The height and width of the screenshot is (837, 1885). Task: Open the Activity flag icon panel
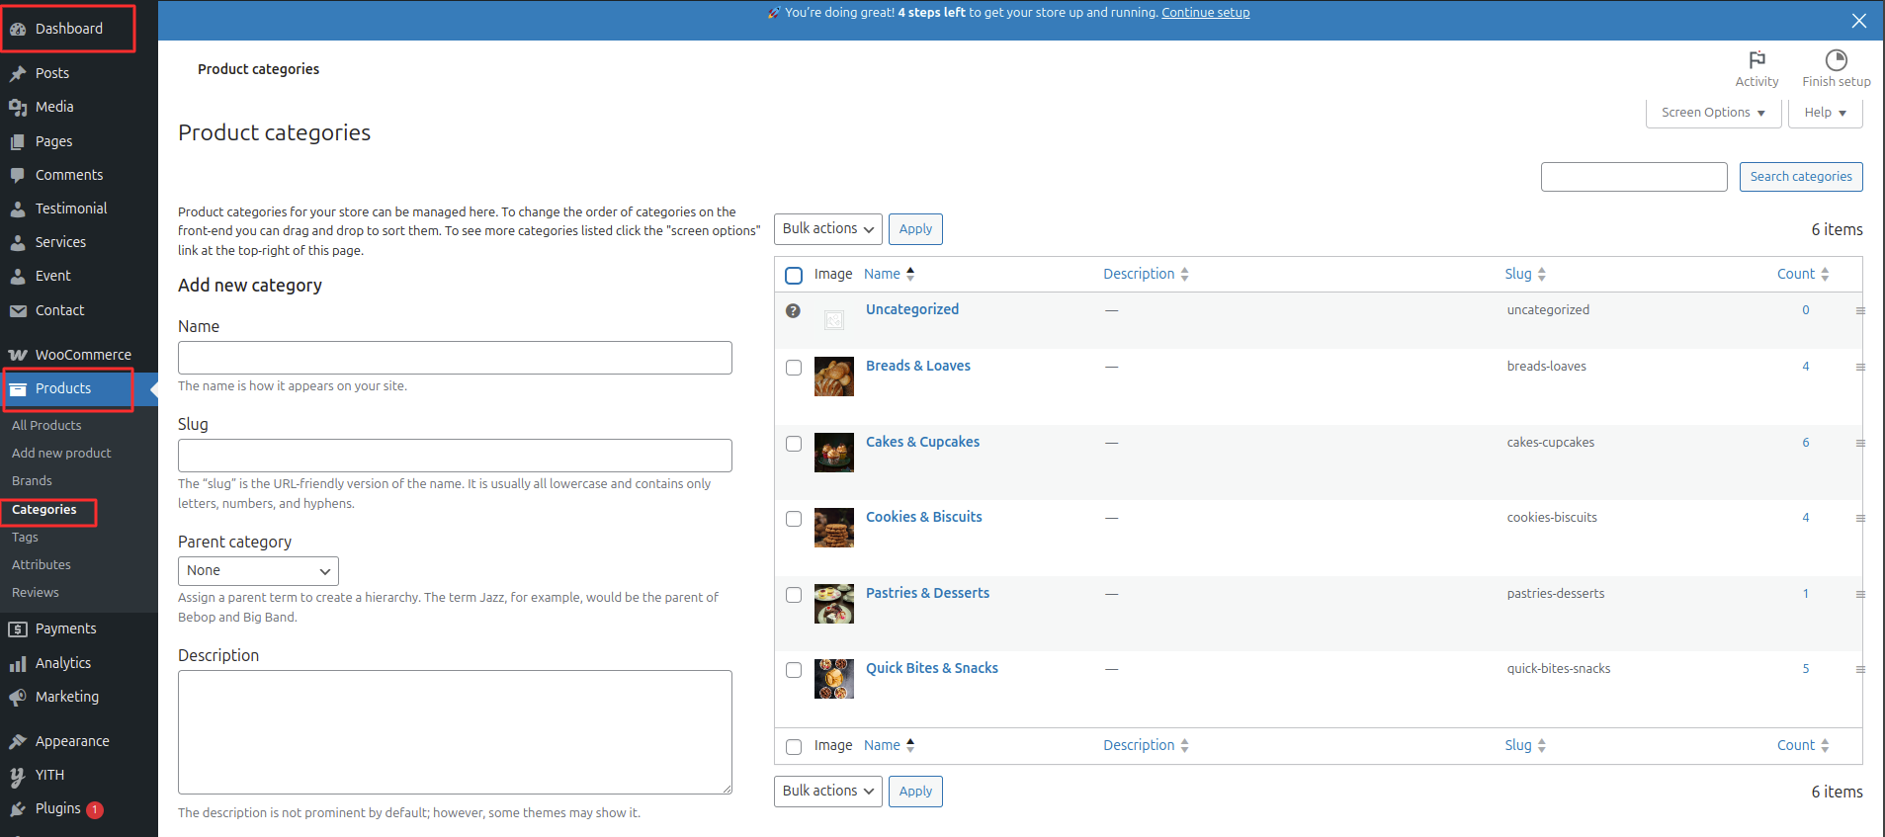pos(1756,60)
